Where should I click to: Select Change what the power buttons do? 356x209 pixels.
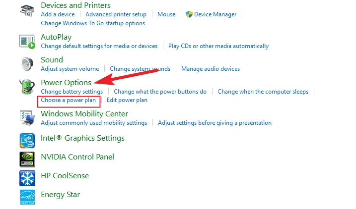160,92
